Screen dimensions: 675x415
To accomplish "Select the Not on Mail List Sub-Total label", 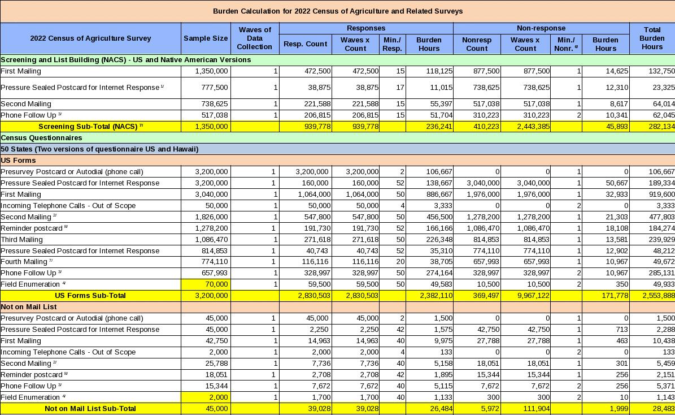I will (90, 409).
